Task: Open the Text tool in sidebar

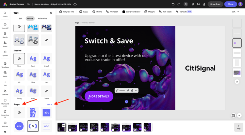Action: pyautogui.click(x=5, y=83)
